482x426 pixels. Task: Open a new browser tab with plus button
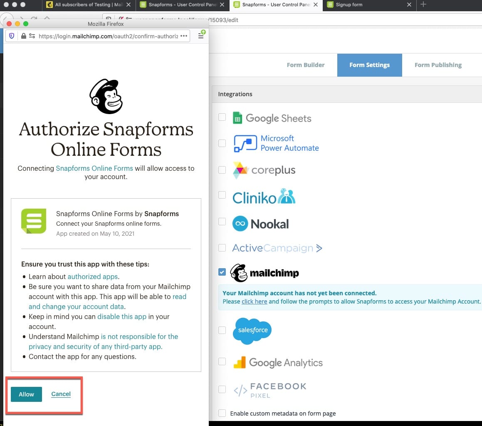(423, 4)
